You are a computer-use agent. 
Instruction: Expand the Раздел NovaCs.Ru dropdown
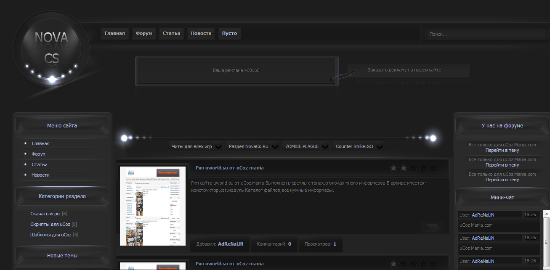point(252,146)
